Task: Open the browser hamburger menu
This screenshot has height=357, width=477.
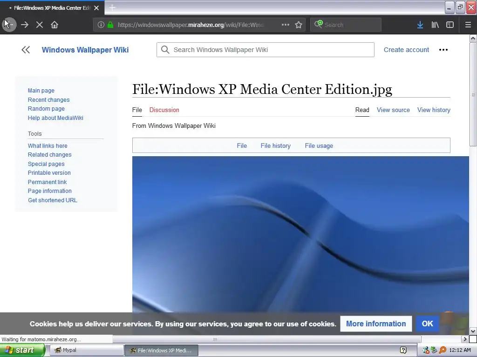Action: tap(468, 25)
